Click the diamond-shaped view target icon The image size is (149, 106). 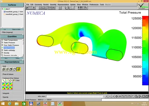pos(117,96)
